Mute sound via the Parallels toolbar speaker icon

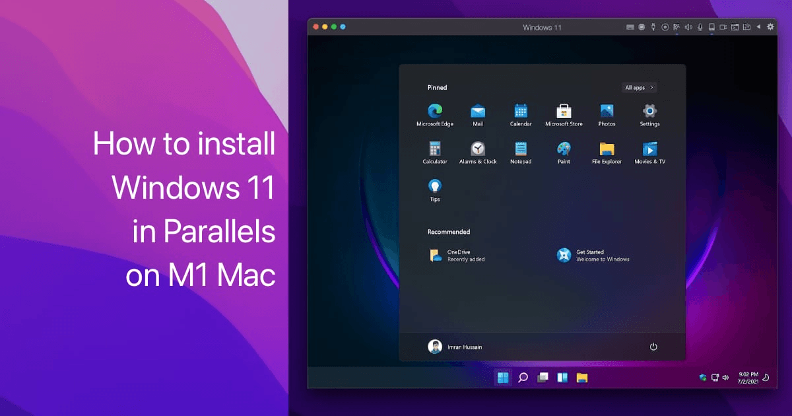tap(688, 26)
